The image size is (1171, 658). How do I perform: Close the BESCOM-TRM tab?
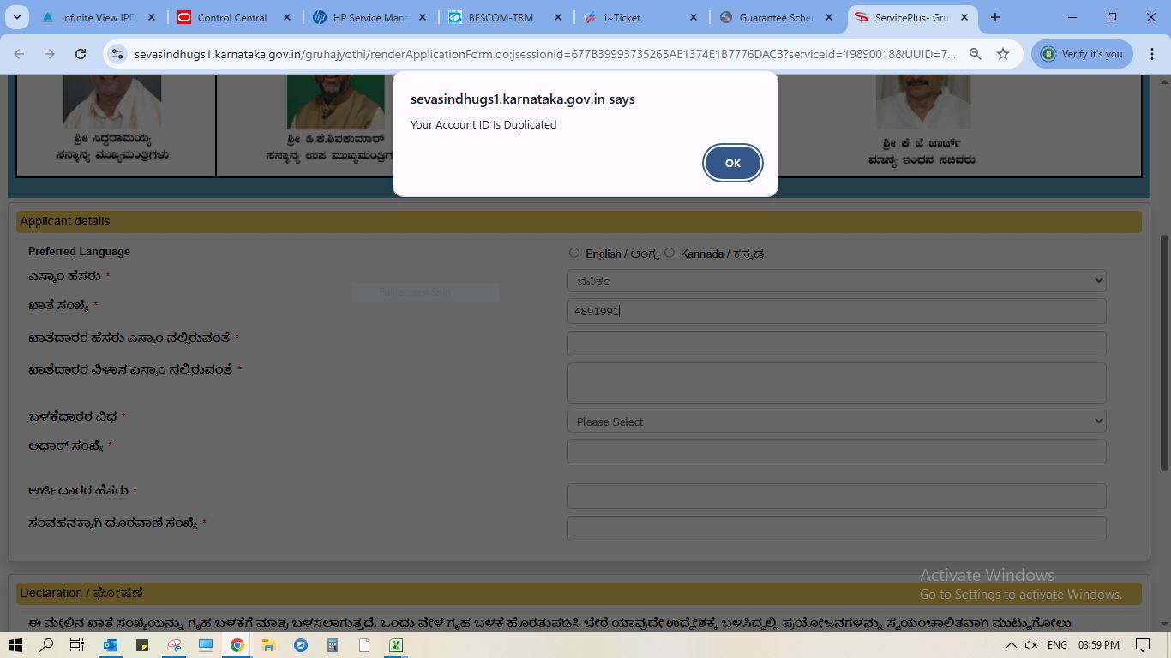coord(558,17)
